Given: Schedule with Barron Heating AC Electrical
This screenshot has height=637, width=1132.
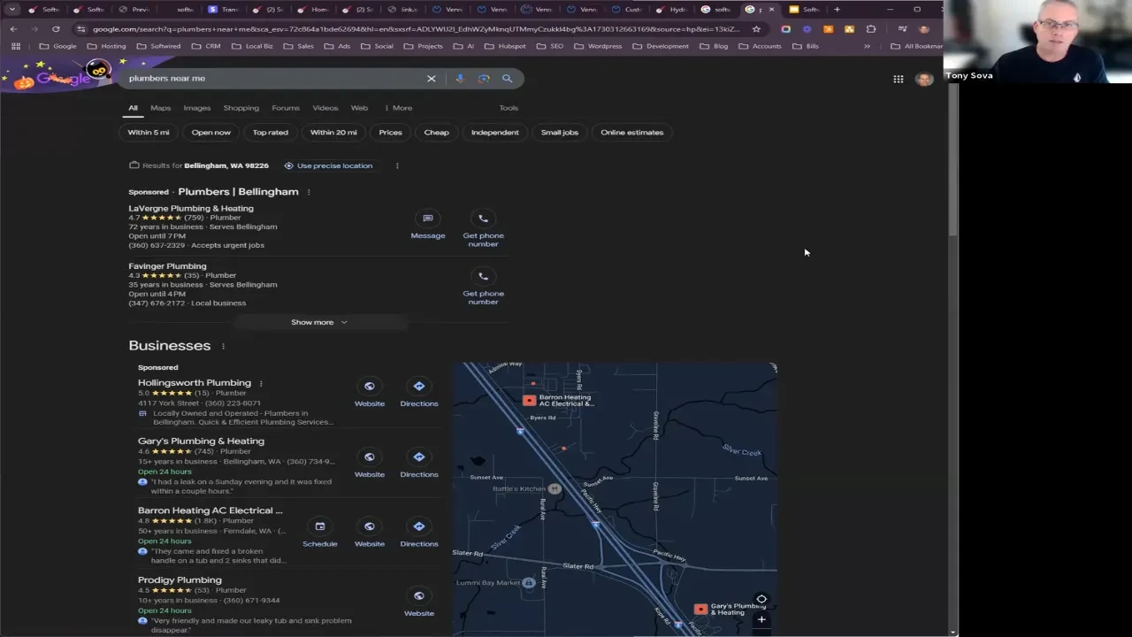Looking at the screenshot, I should click(320, 526).
